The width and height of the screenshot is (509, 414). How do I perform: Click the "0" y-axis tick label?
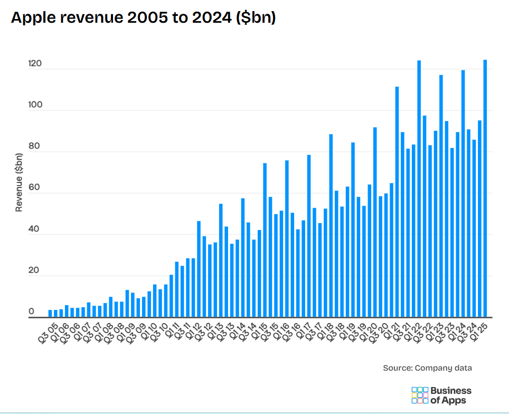click(x=31, y=311)
